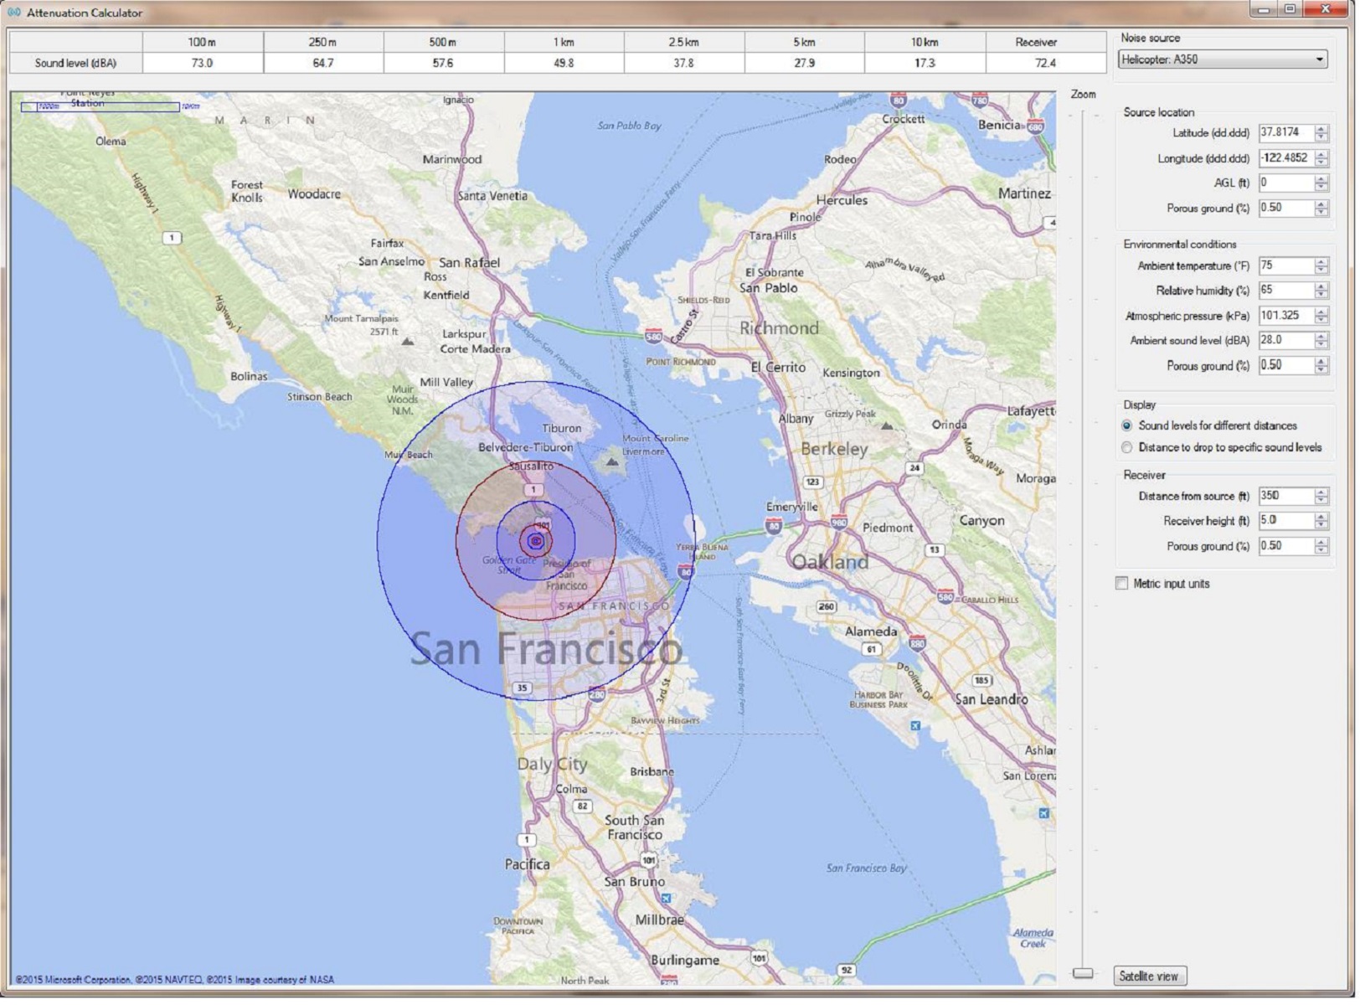
Task: Click the noise source marker on map
Action: point(537,542)
